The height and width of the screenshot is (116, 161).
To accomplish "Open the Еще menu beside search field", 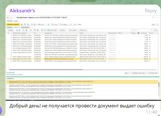I will point(156,30).
